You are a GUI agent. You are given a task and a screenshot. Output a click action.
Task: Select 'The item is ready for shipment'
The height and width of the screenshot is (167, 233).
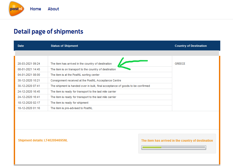[70, 103]
